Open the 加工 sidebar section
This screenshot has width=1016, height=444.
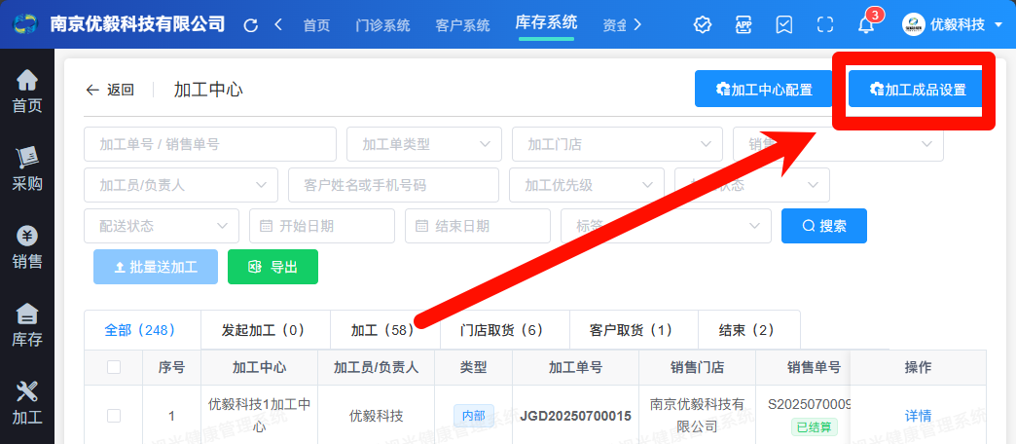coord(27,404)
